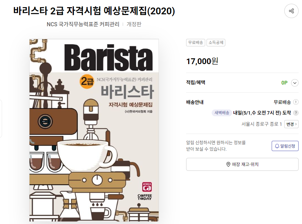Open the Barista book cover image
The image size is (302, 224).
pos(94,130)
